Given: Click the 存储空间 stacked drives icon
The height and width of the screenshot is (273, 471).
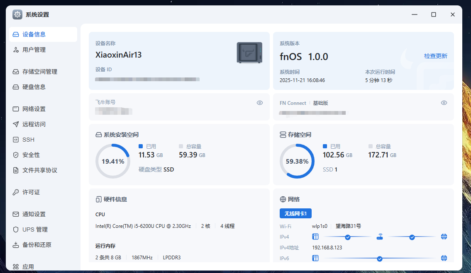Looking at the screenshot, I should [x=283, y=135].
